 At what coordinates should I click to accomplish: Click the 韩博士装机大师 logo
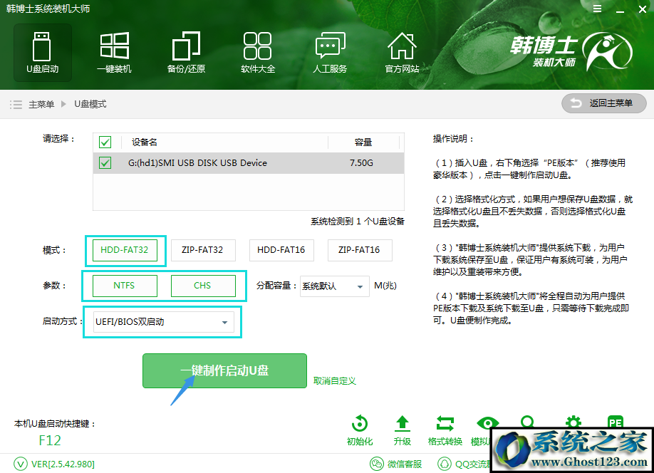pyautogui.click(x=571, y=52)
